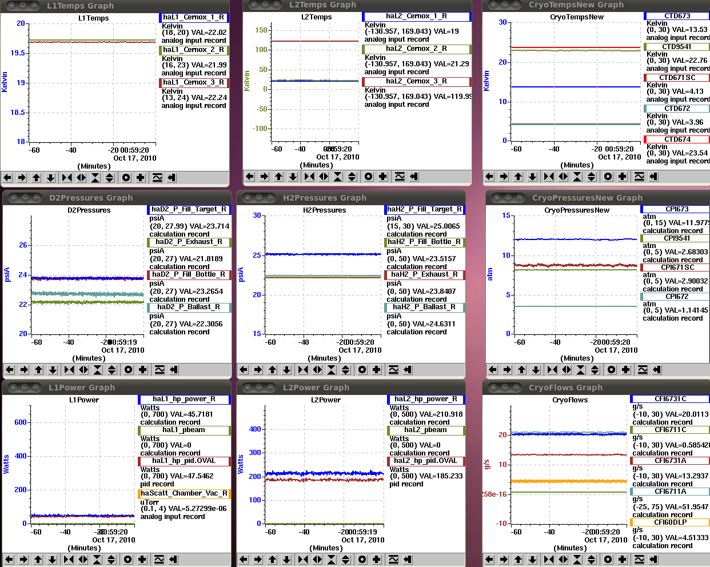Click bowtie zoom icon in L1Power Graph
710x567 pixels.
pos(69,560)
